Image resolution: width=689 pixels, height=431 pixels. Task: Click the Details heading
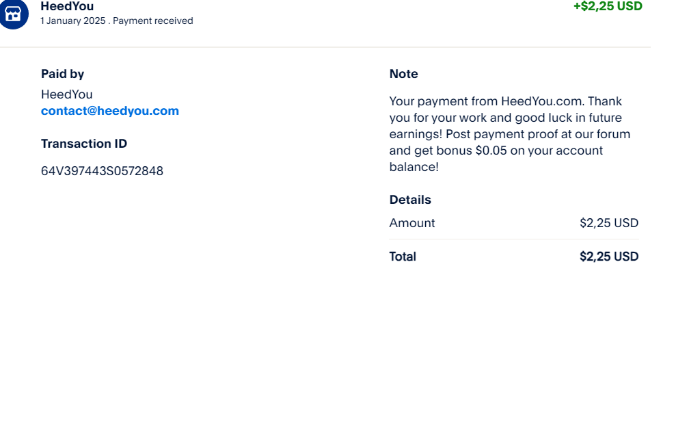point(410,200)
